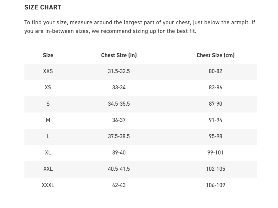This screenshot has width=278, height=208.
Task: Select the XXS size row label
Action: click(x=48, y=71)
